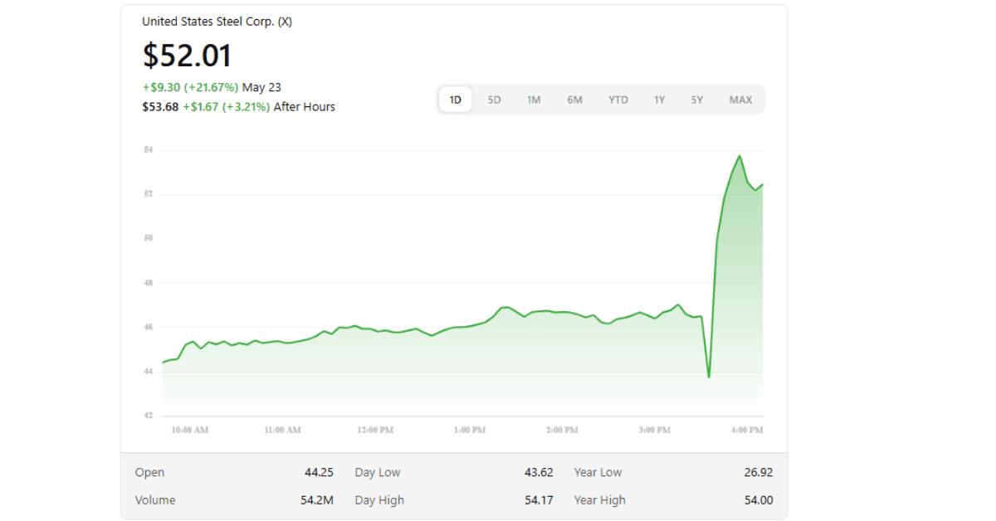Select the Day High value 54.17

539,500
